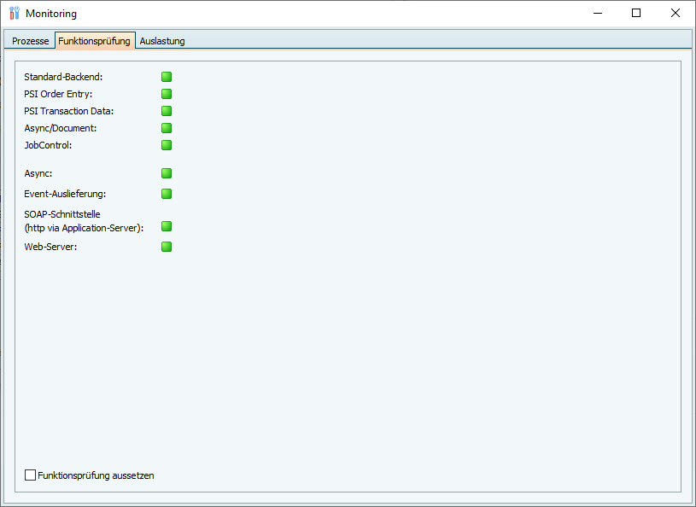Click the Web-Server label text
Image resolution: width=696 pixels, height=507 pixels.
pos(50,248)
